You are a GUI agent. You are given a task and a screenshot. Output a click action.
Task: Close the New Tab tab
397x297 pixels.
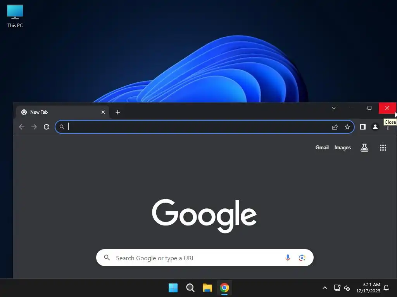[x=103, y=112]
